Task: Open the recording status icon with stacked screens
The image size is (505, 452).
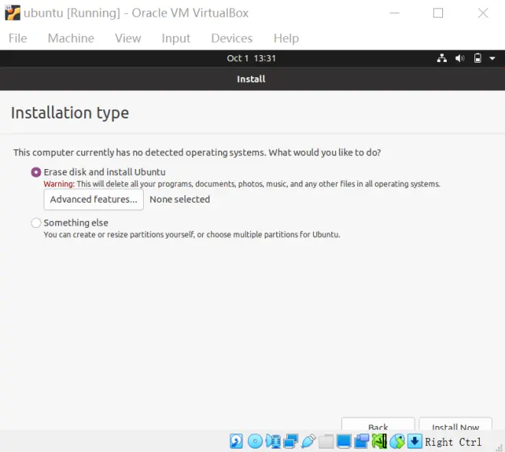Action: [361, 441]
